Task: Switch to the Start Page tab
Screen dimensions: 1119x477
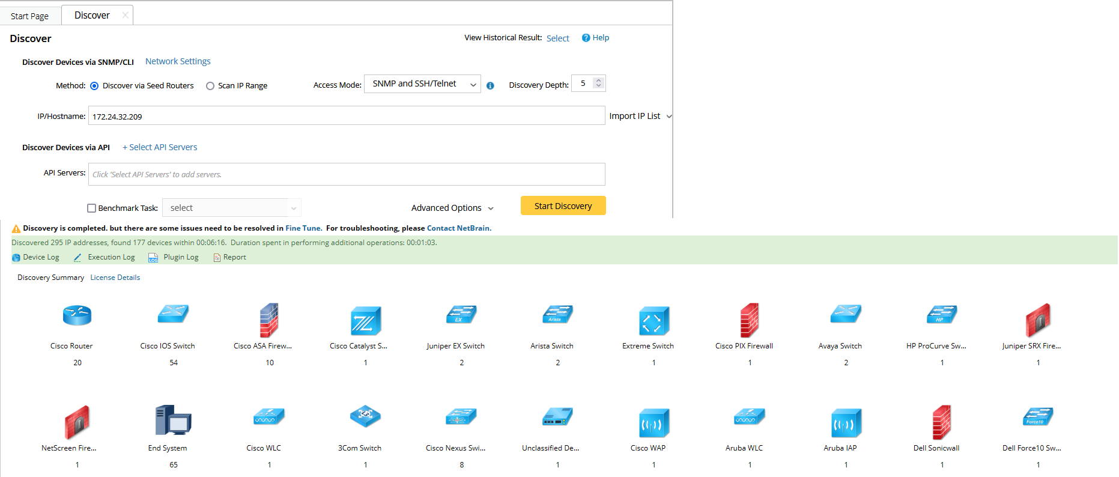Action: tap(30, 16)
